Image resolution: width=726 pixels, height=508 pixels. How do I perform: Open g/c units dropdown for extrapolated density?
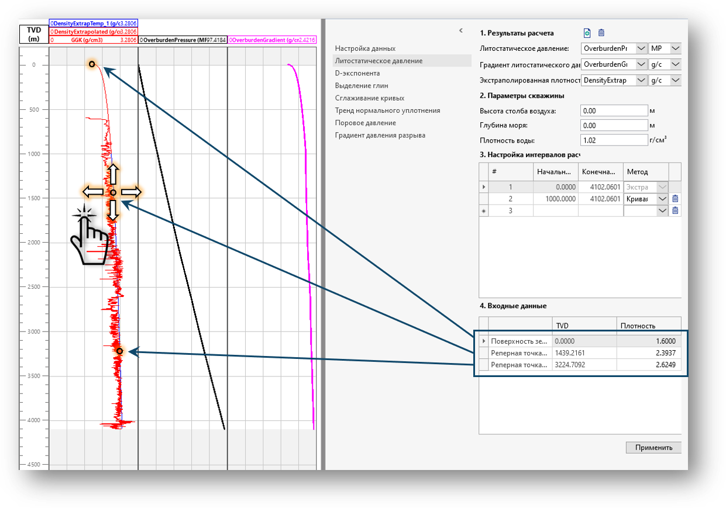[676, 80]
